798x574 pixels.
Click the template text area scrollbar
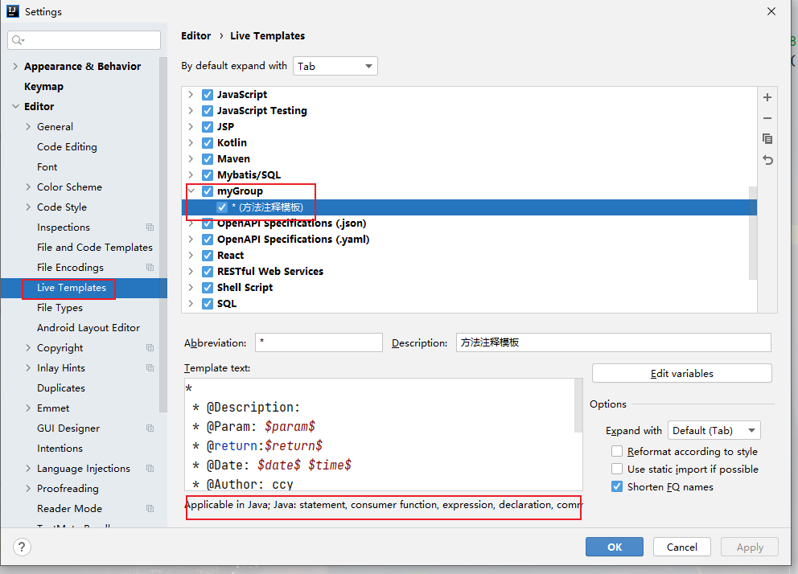[x=578, y=405]
